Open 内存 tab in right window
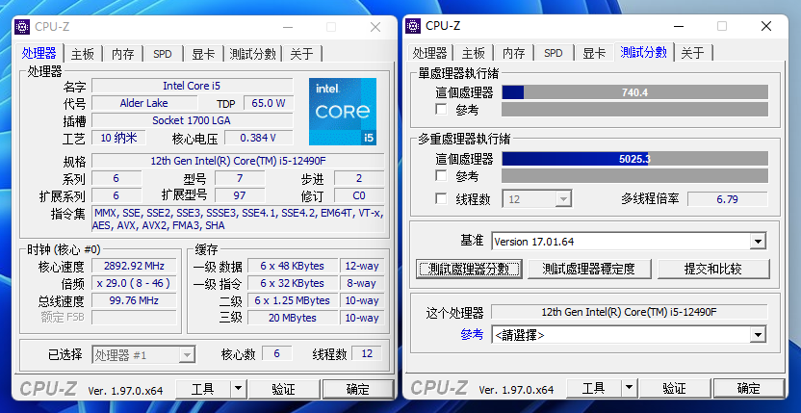The image size is (801, 413). point(513,53)
